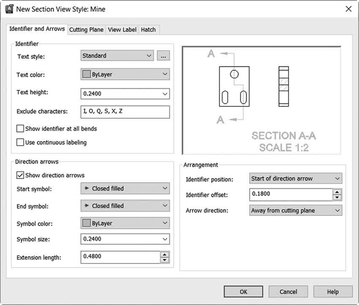The width and height of the screenshot is (359, 305).
Task: Click the AutoCAD app icon in title bar
Action: 9,9
